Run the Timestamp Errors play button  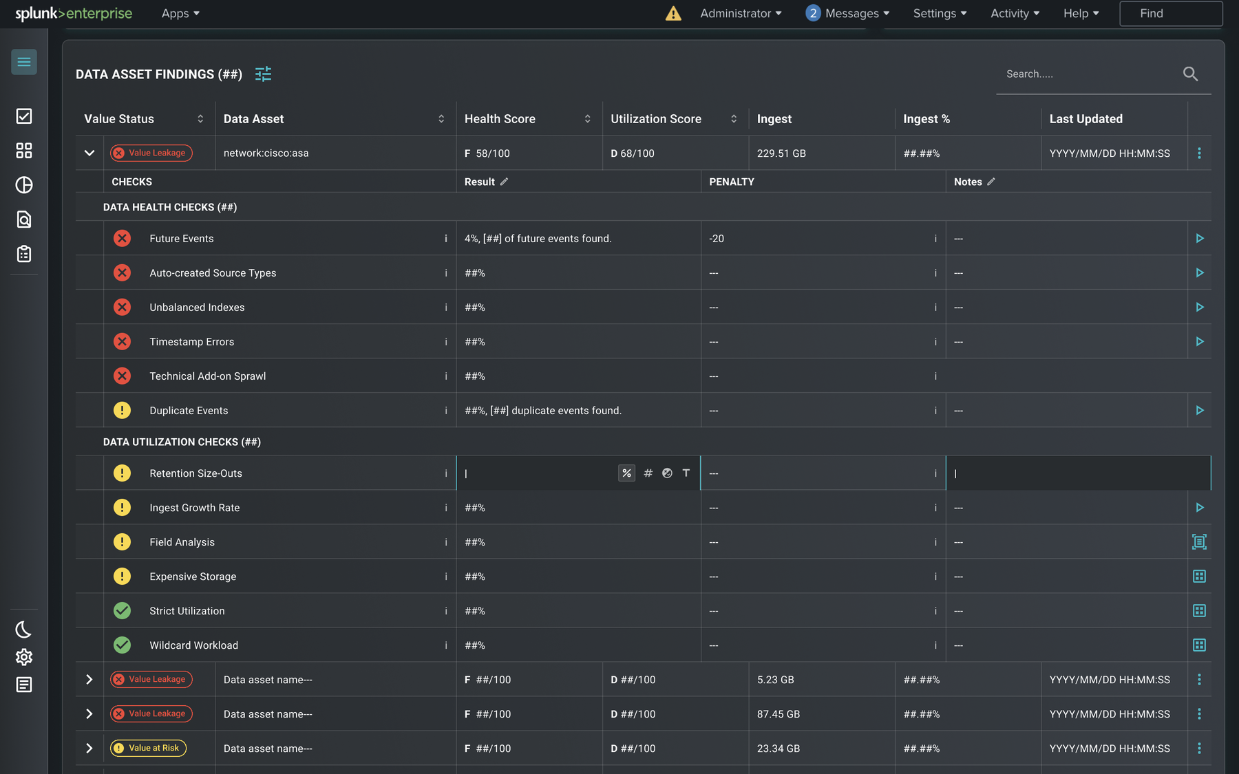tap(1200, 341)
